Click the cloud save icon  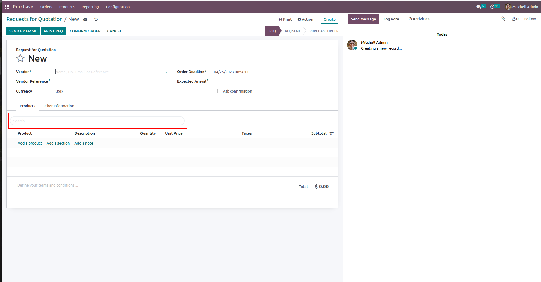click(x=85, y=19)
